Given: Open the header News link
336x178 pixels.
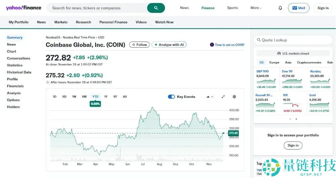Looking at the screenshot, I should pos(184,8).
